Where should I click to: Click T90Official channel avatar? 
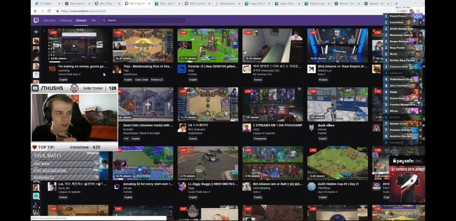click(x=311, y=186)
